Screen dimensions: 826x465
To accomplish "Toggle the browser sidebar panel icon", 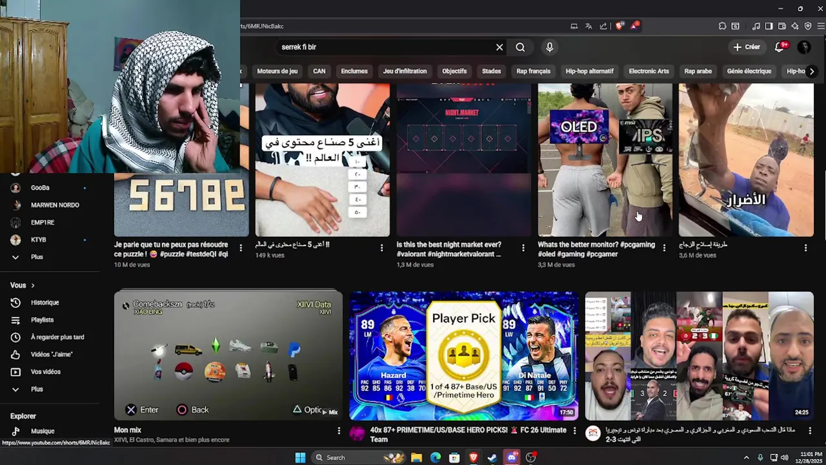I will [x=769, y=26].
